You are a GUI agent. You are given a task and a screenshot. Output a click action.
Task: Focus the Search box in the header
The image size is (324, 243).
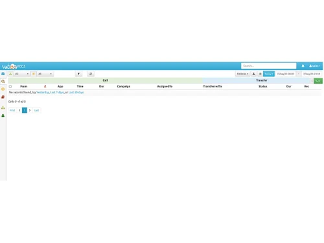pos(268,65)
